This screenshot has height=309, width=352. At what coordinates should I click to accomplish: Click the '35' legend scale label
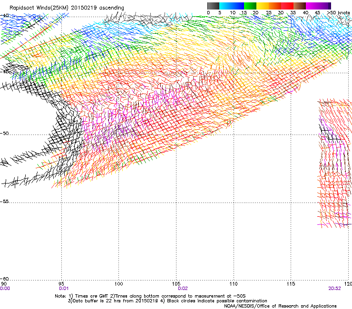click(293, 13)
